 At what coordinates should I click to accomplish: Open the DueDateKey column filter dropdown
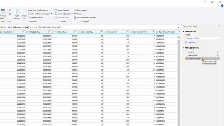24,32
